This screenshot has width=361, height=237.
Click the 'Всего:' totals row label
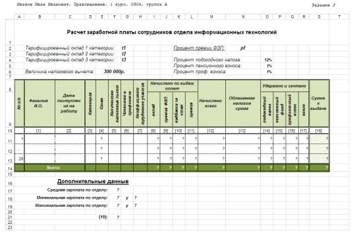click(53, 168)
